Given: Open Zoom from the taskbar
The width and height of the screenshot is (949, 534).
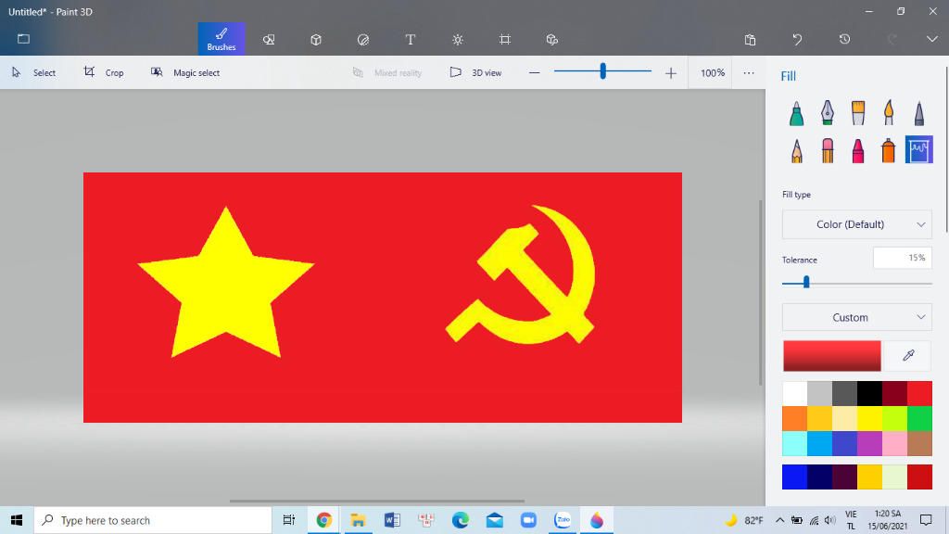Looking at the screenshot, I should click(528, 520).
